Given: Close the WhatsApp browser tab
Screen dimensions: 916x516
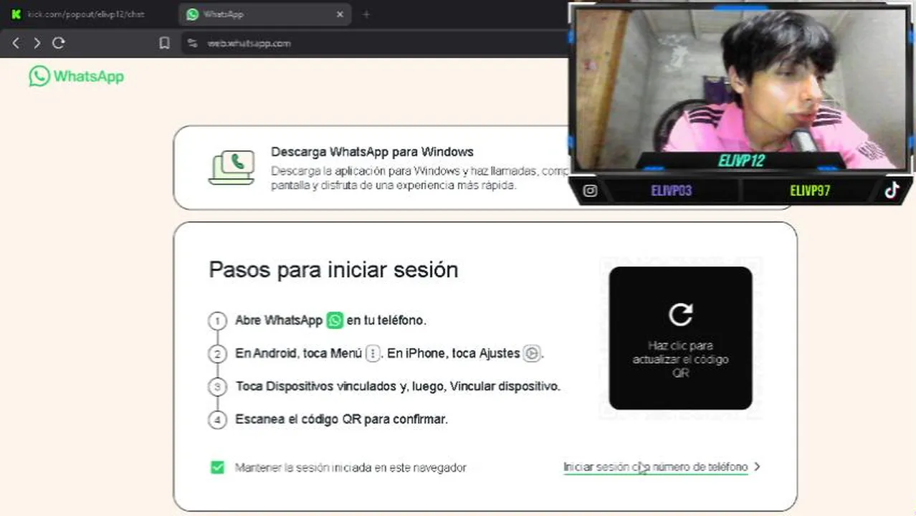Looking at the screenshot, I should click(340, 14).
